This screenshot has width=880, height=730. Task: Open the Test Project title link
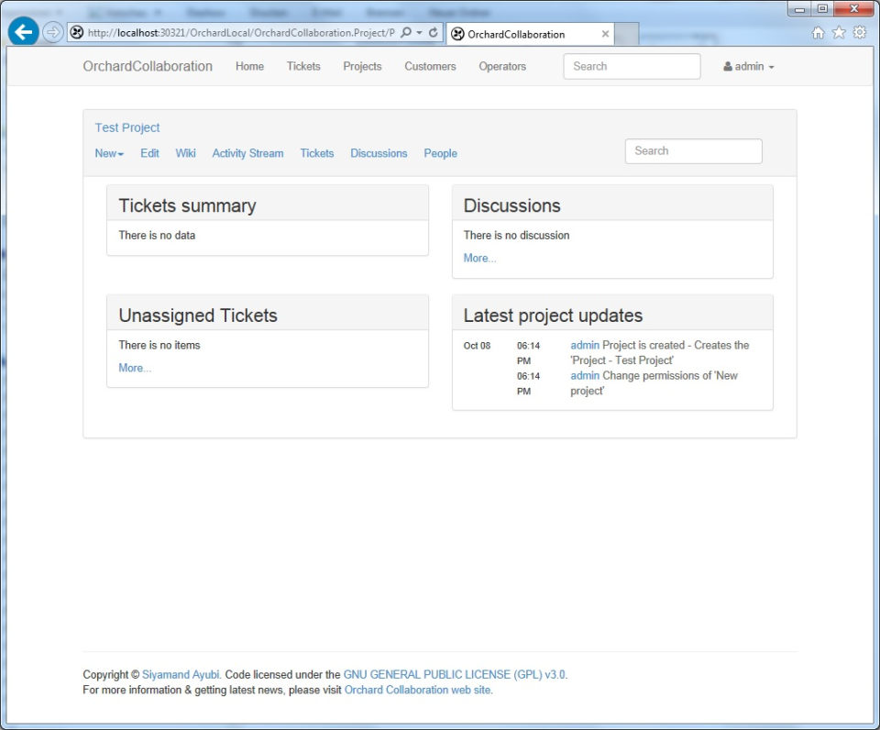127,127
